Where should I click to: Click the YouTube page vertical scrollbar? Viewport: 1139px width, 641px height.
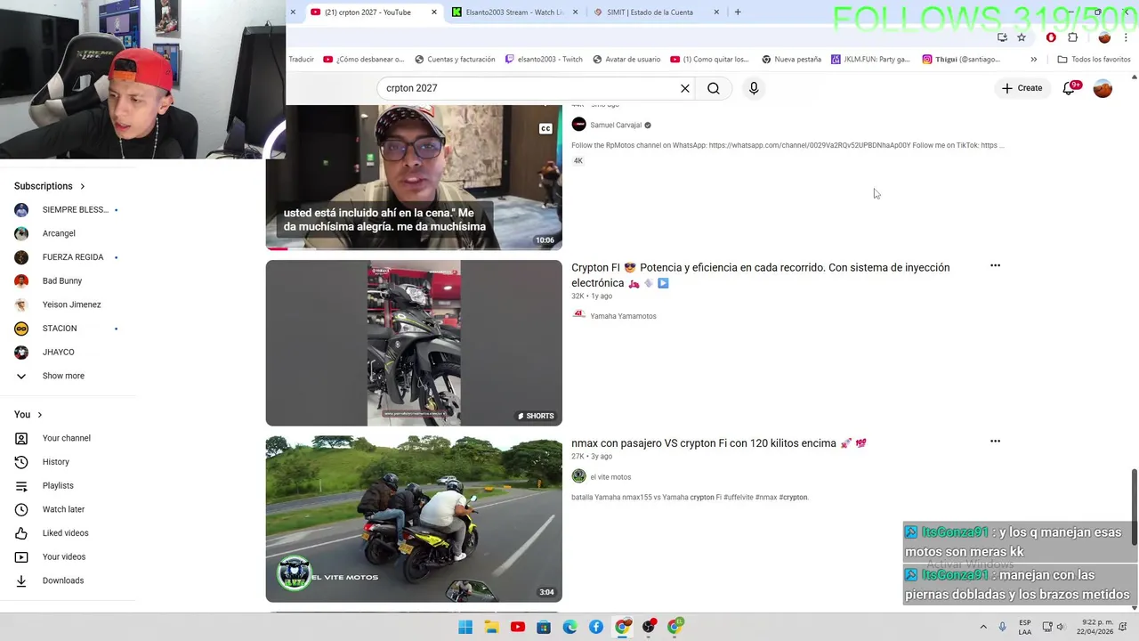(1134, 507)
